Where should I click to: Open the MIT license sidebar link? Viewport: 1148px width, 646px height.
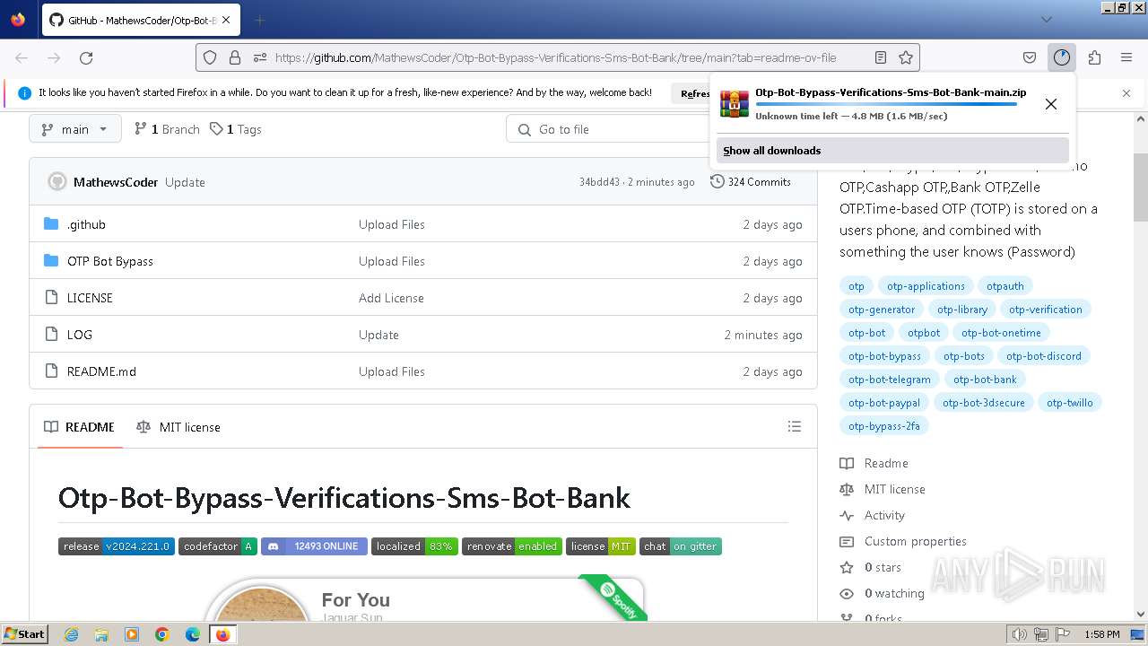tap(895, 489)
